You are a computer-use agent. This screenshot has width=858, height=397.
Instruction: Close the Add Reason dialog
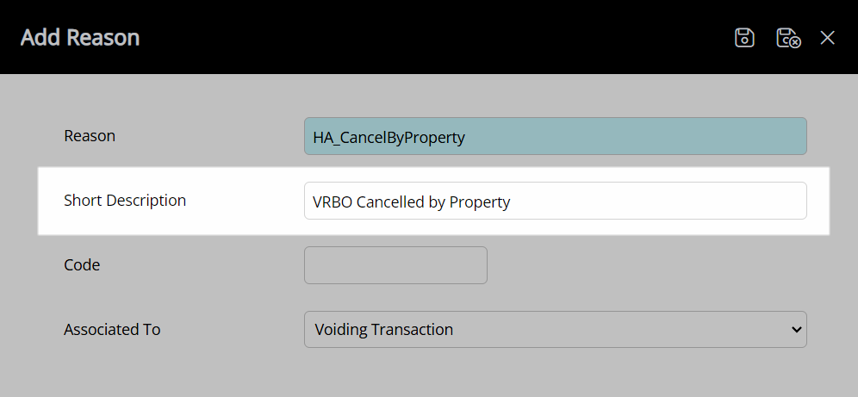click(827, 38)
